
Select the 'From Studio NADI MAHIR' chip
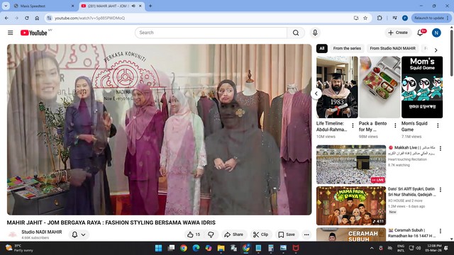coord(392,48)
